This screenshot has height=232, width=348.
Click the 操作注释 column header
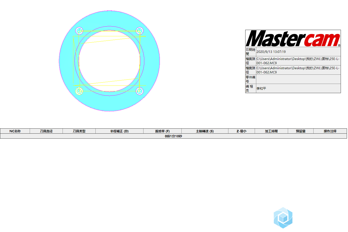coord(330,131)
